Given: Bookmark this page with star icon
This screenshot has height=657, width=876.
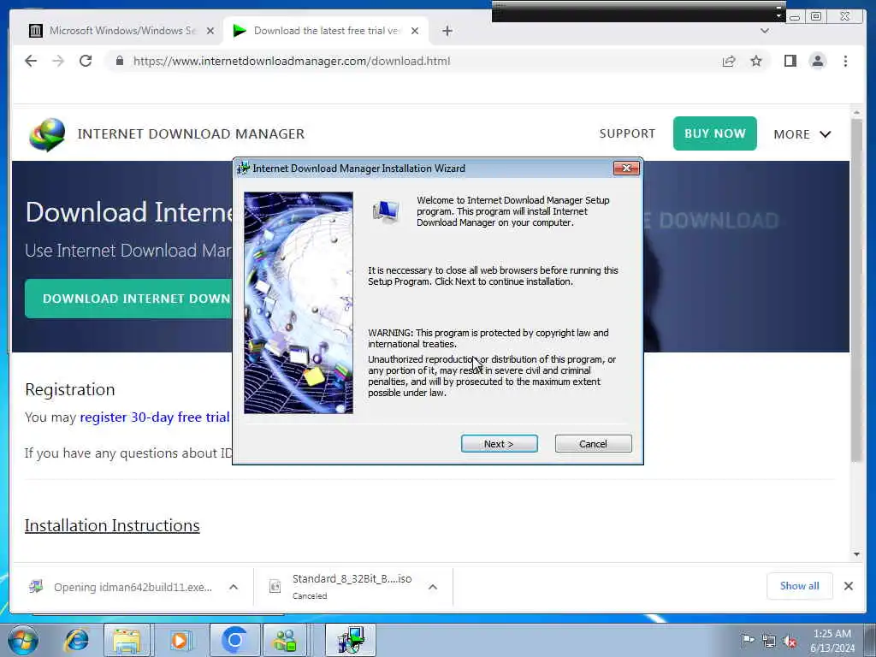Looking at the screenshot, I should pos(756,61).
